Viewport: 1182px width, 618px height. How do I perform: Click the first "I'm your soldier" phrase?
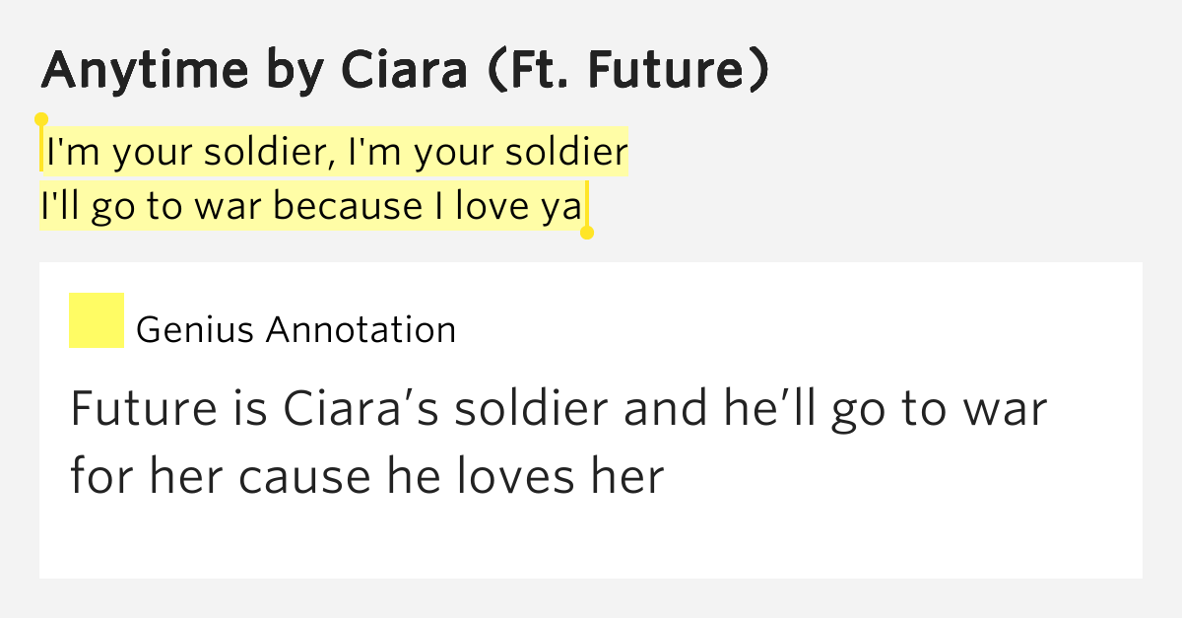[x=186, y=153]
